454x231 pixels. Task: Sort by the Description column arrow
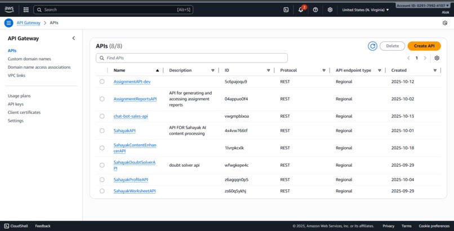(x=213, y=70)
